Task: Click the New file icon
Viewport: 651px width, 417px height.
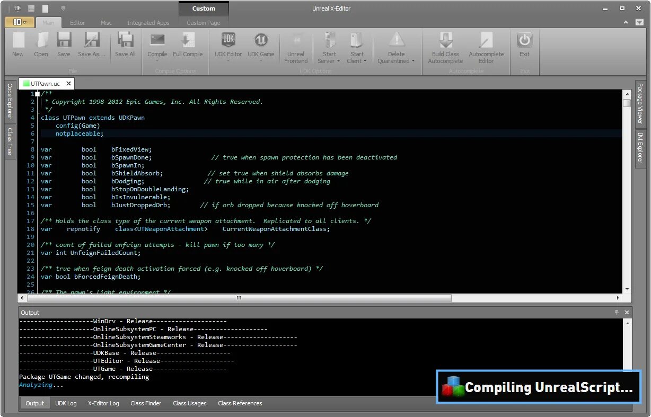Action: tap(19, 41)
